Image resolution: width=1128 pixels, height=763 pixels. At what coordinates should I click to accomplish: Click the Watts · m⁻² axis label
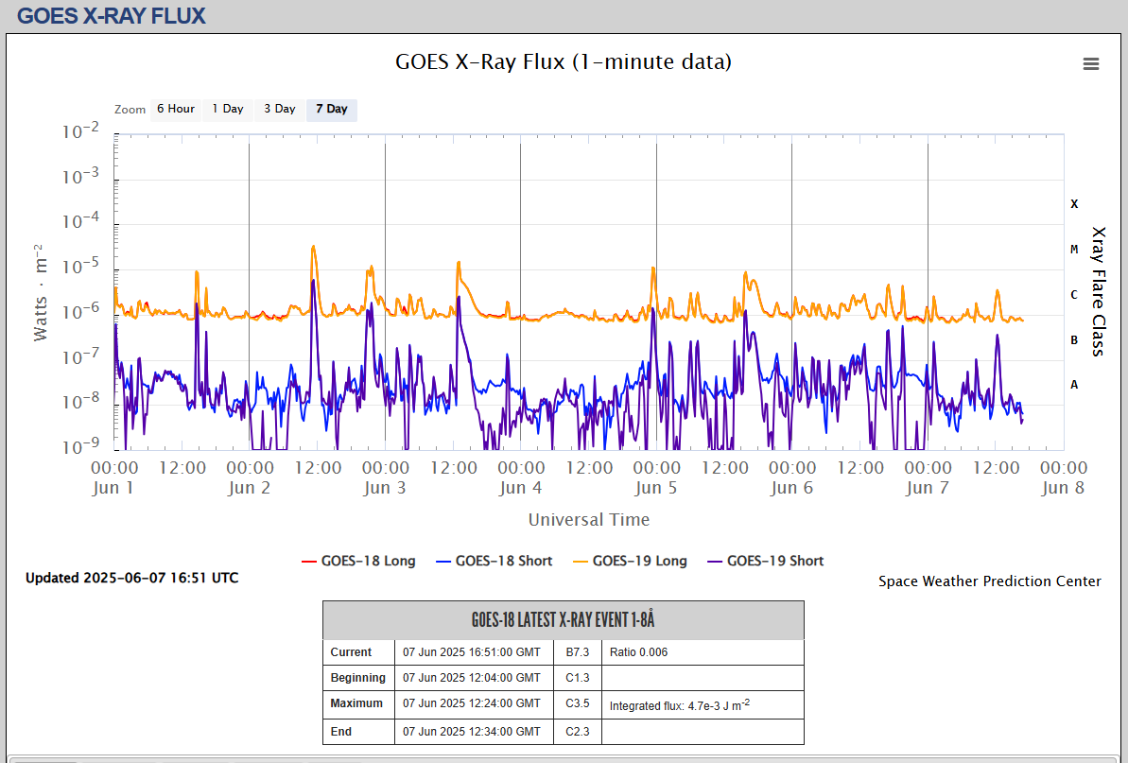[41, 292]
